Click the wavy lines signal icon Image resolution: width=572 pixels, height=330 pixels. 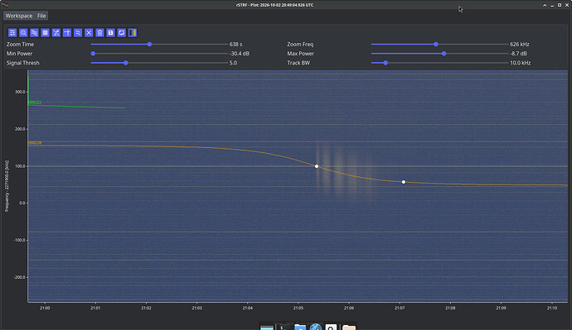click(x=78, y=33)
